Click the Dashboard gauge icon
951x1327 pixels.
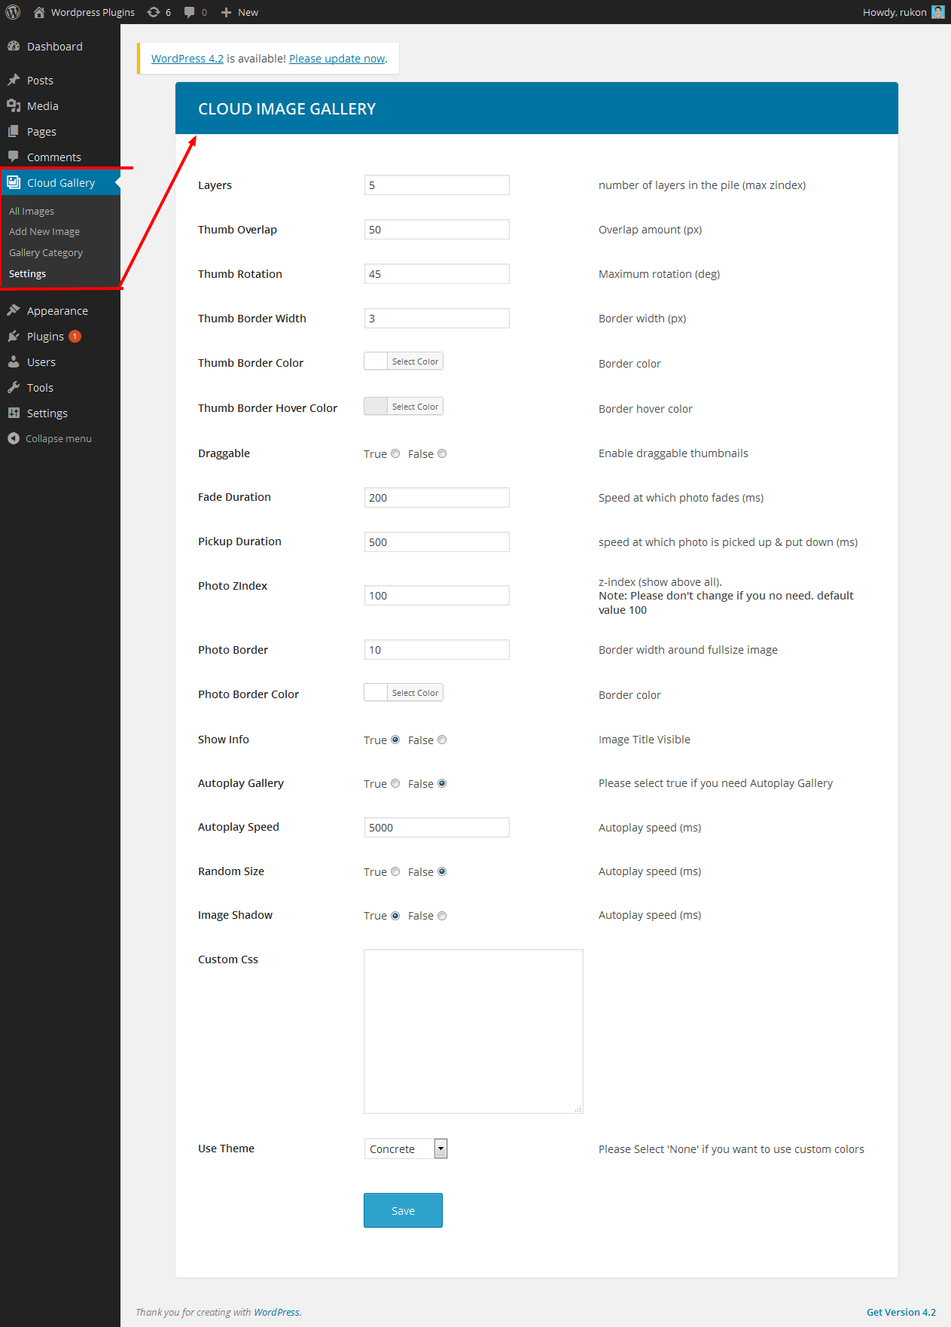pyautogui.click(x=14, y=46)
